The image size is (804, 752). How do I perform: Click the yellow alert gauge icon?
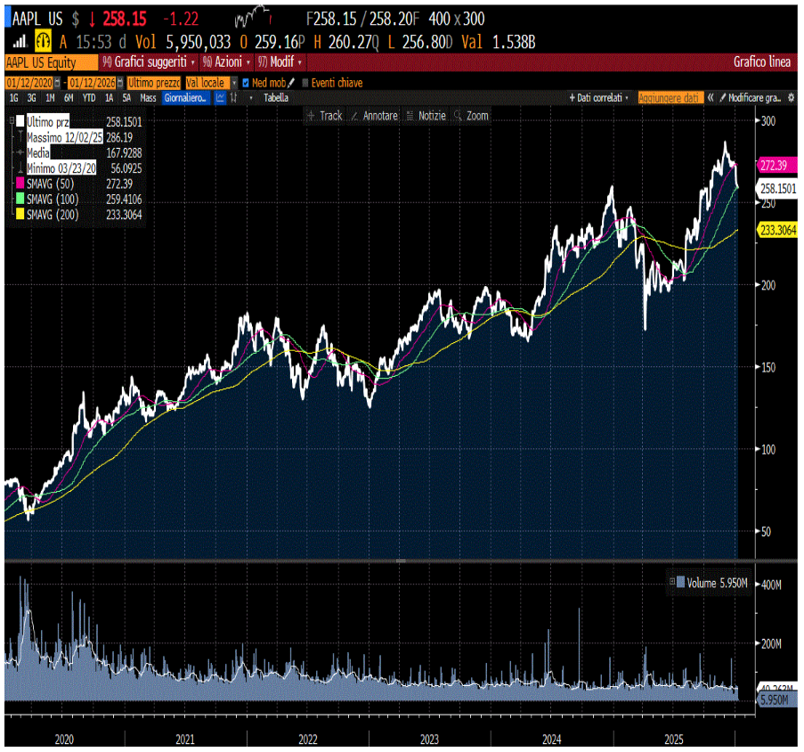pyautogui.click(x=43, y=41)
